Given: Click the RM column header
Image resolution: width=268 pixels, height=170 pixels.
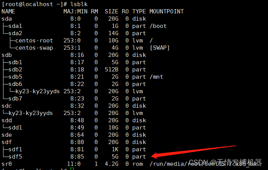Looking at the screenshot, I should (94, 11).
